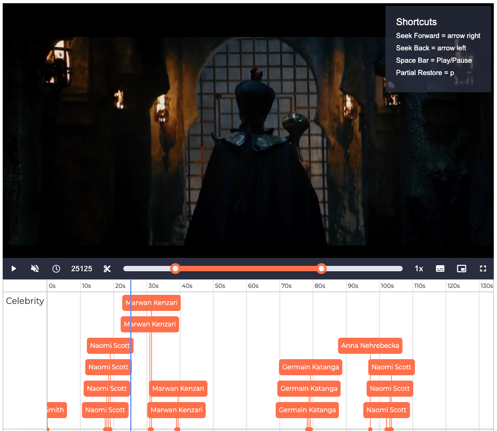Click the right trim handle on the seek bar
This screenshot has height=431, width=497.
[x=321, y=269]
